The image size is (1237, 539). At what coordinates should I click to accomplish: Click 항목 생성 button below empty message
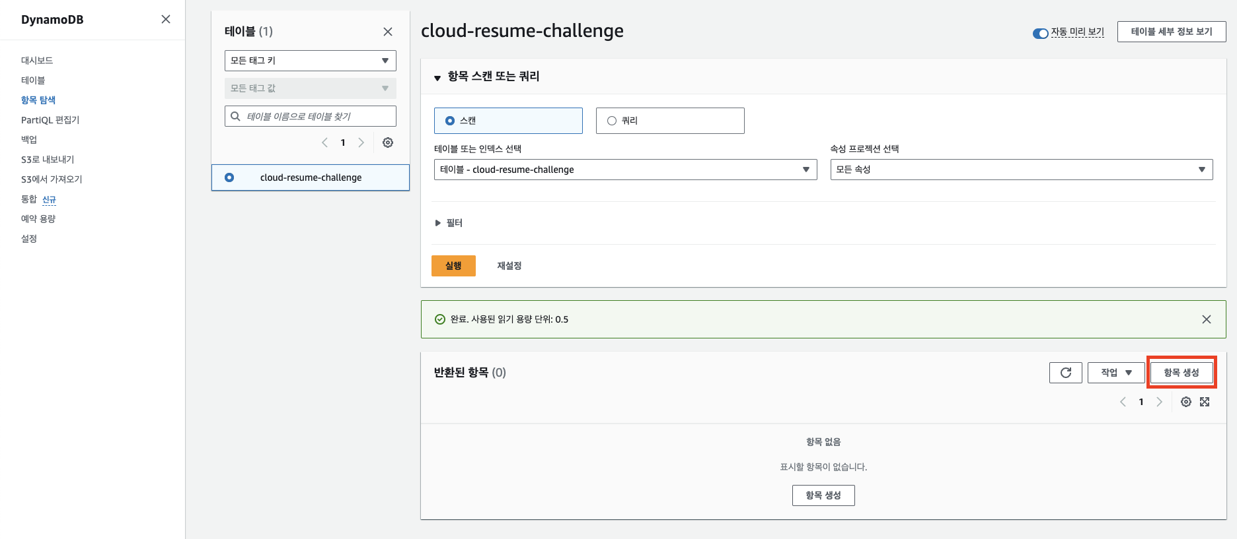click(823, 495)
